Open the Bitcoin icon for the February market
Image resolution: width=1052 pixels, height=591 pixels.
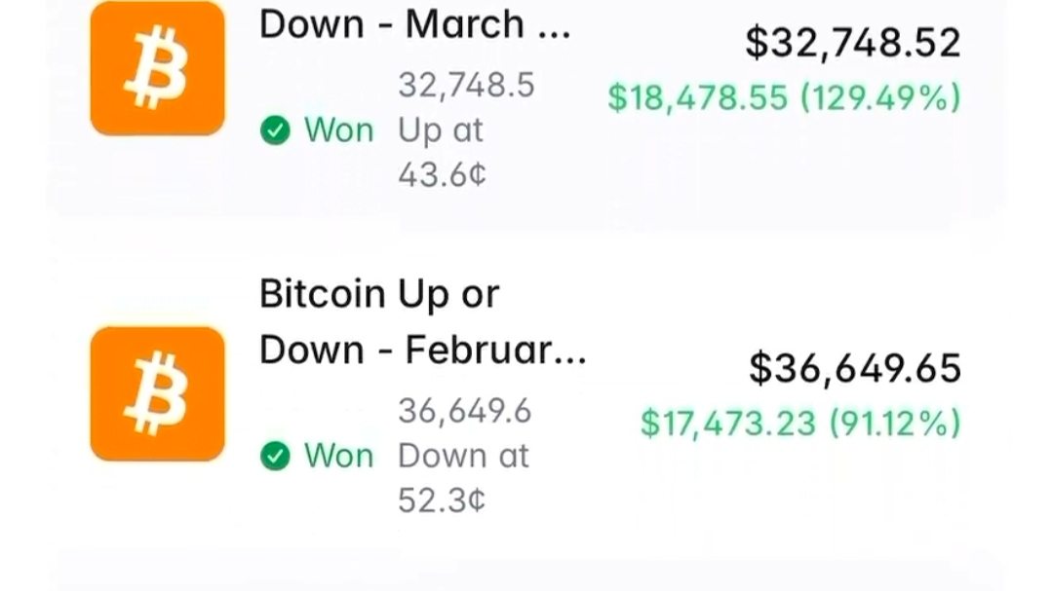pyautogui.click(x=158, y=393)
